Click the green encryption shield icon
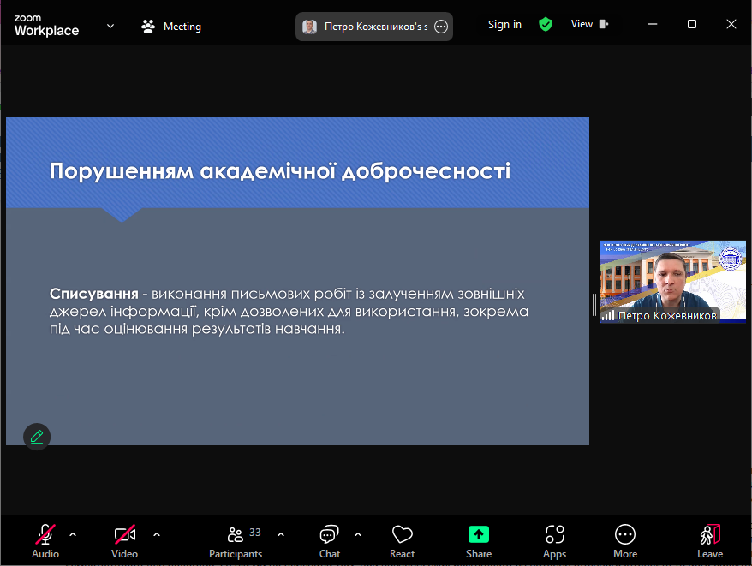The image size is (752, 566). [x=546, y=25]
